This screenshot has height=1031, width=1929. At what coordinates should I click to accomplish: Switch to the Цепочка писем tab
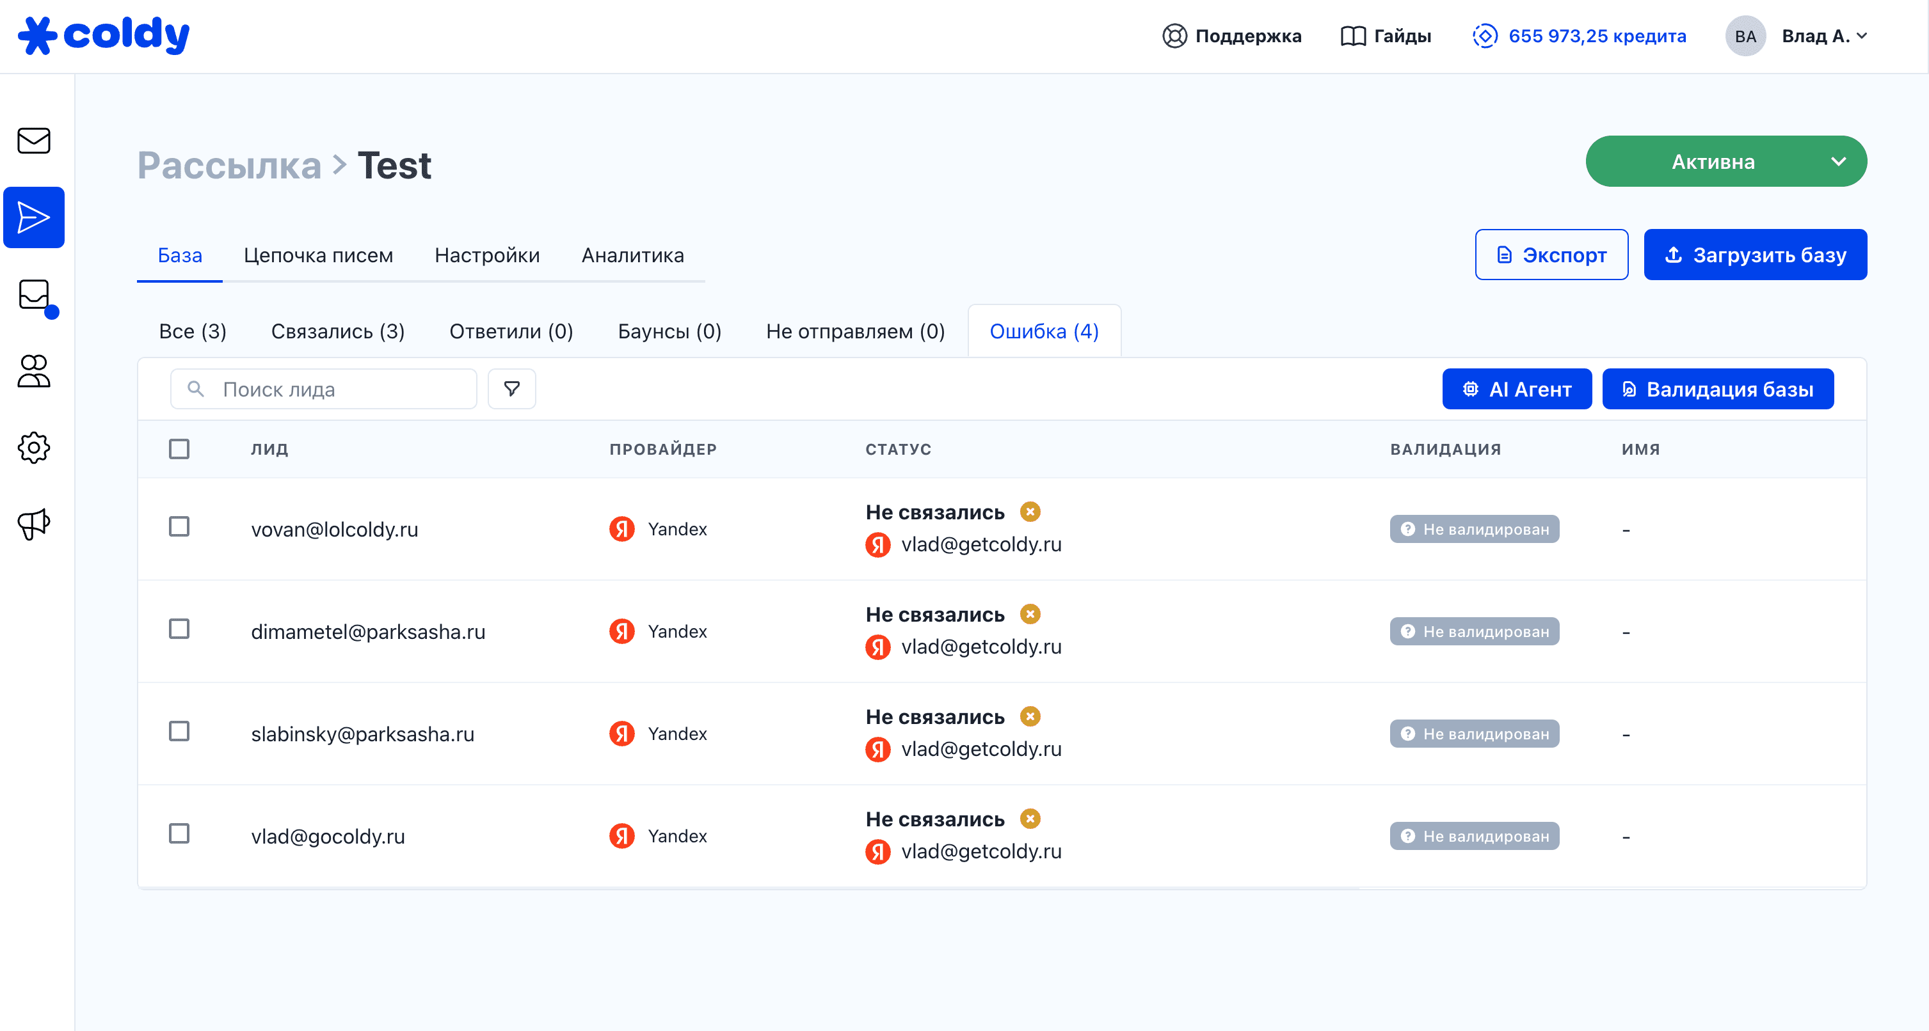click(x=318, y=256)
